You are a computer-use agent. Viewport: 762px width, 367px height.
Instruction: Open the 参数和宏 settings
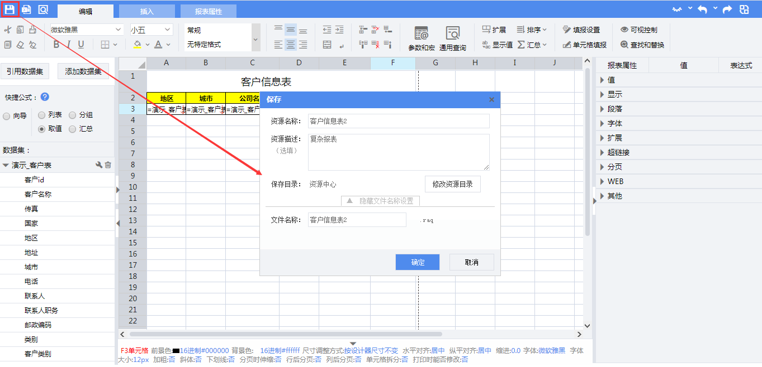pyautogui.click(x=421, y=38)
